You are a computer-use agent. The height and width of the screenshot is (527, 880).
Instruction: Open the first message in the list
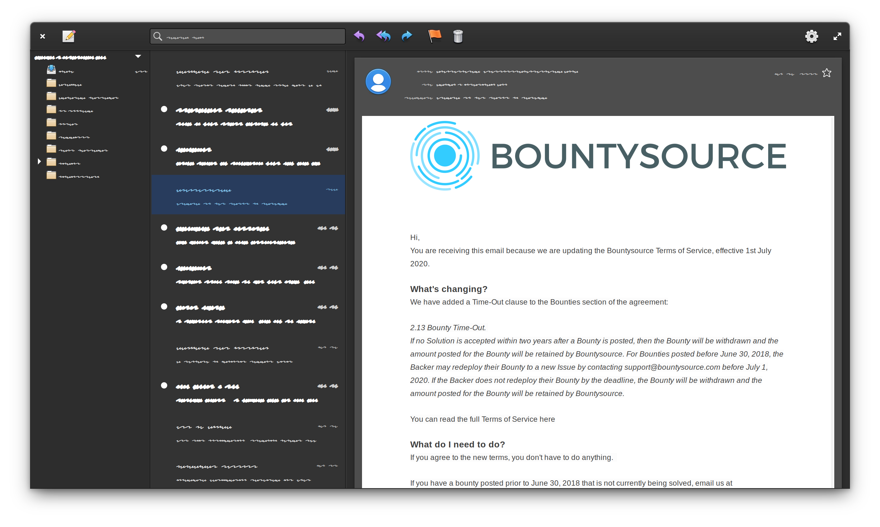tap(248, 78)
